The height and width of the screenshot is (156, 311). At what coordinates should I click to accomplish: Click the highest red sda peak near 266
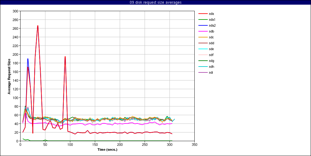click(38, 26)
